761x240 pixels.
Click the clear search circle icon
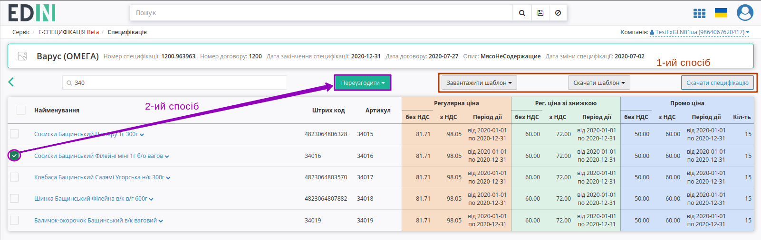[558, 13]
